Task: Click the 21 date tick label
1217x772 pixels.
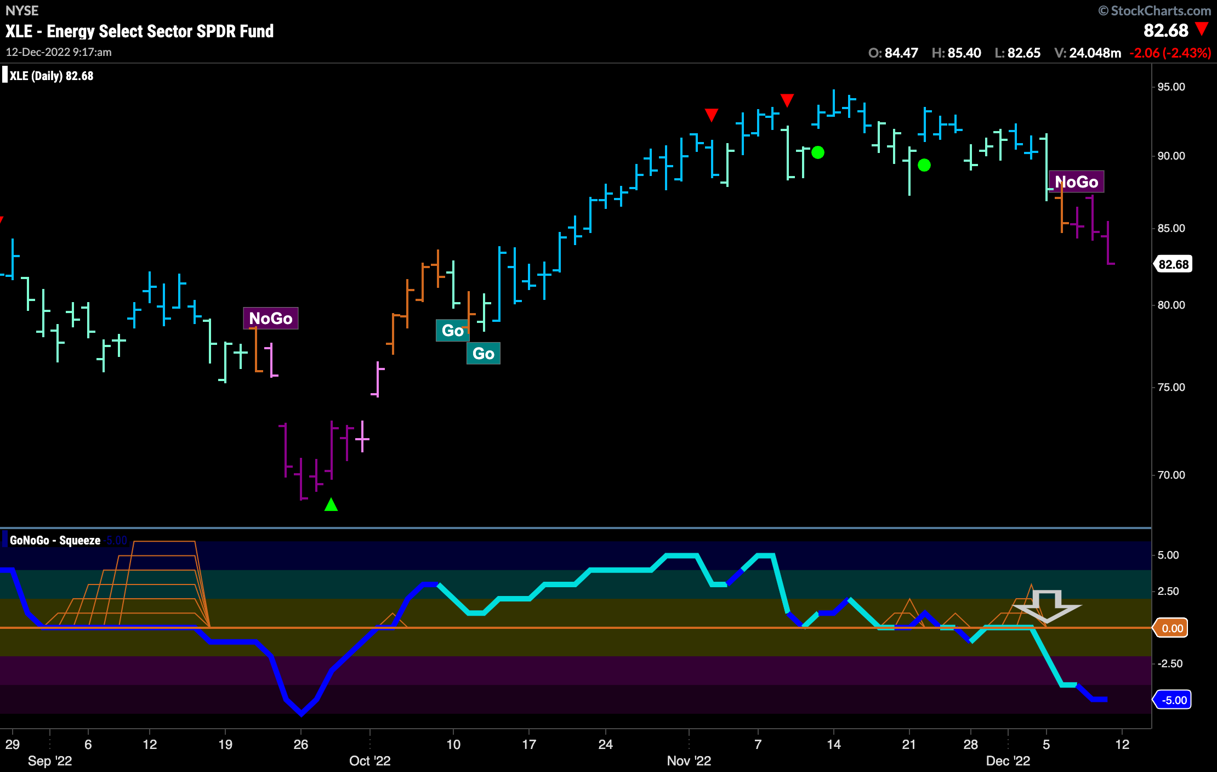Action: coord(909,744)
